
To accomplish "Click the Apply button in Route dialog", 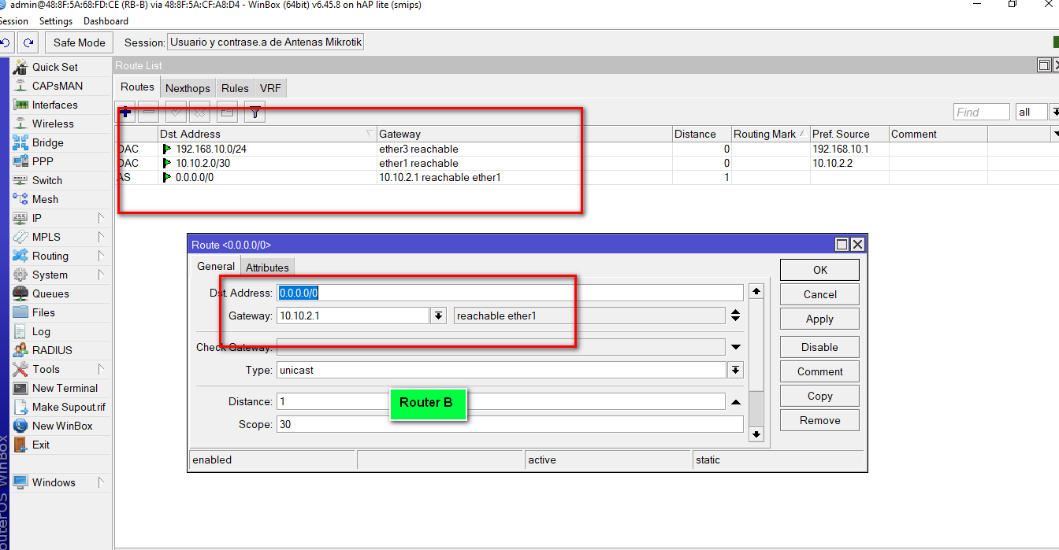I will [819, 319].
